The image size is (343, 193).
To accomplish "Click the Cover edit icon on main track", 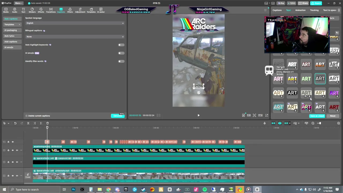I will [28, 176].
